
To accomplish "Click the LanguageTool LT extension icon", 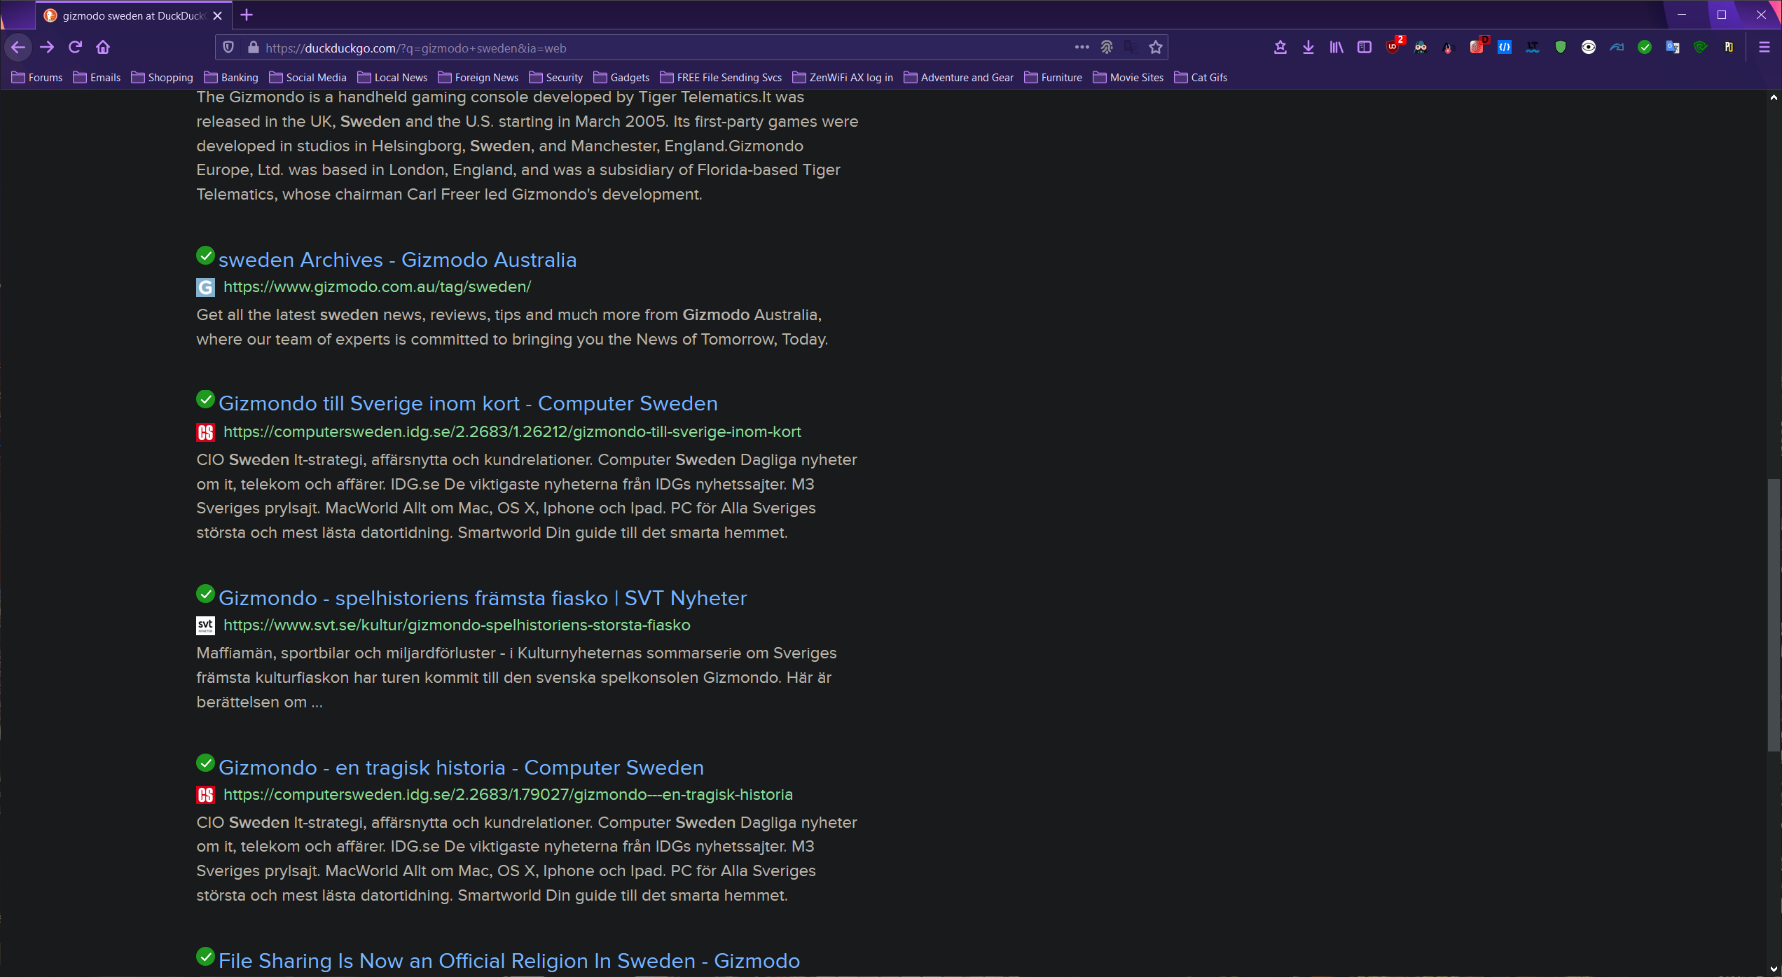I will tap(1533, 48).
